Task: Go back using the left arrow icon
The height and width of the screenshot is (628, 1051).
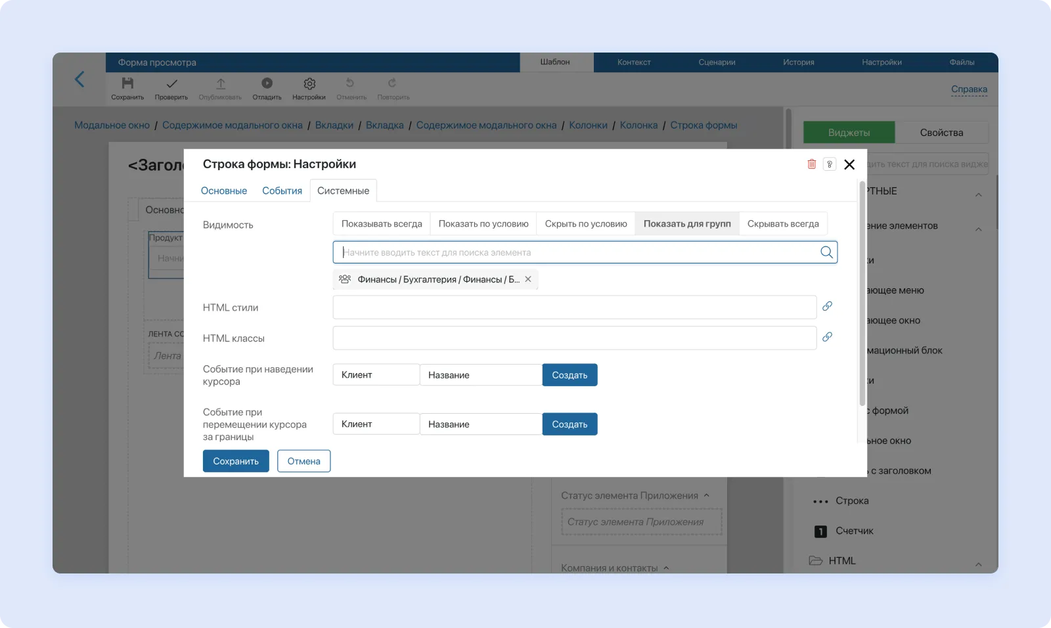Action: 79,79
